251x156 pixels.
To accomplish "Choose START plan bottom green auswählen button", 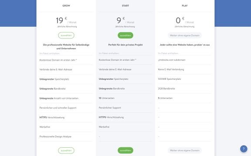I will tap(125, 150).
